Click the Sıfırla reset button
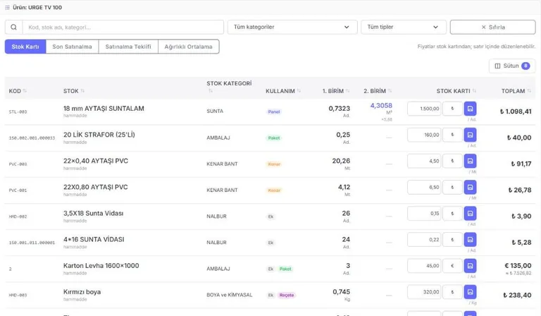Viewport: 541px width, 316px height. click(x=492, y=27)
